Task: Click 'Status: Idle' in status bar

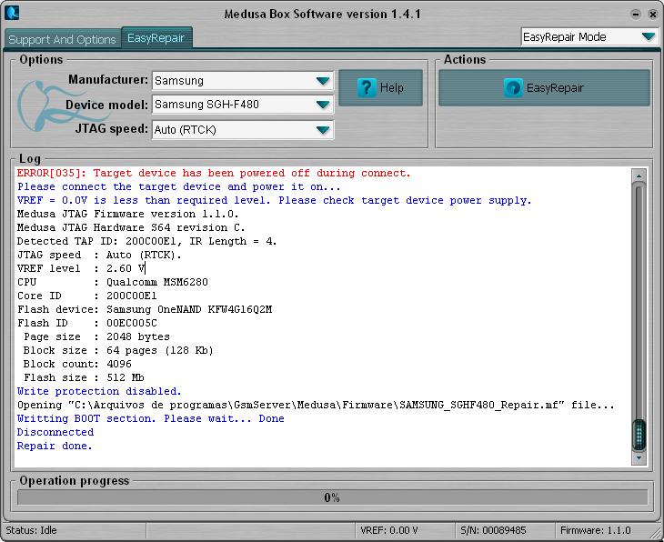Action: tap(31, 530)
